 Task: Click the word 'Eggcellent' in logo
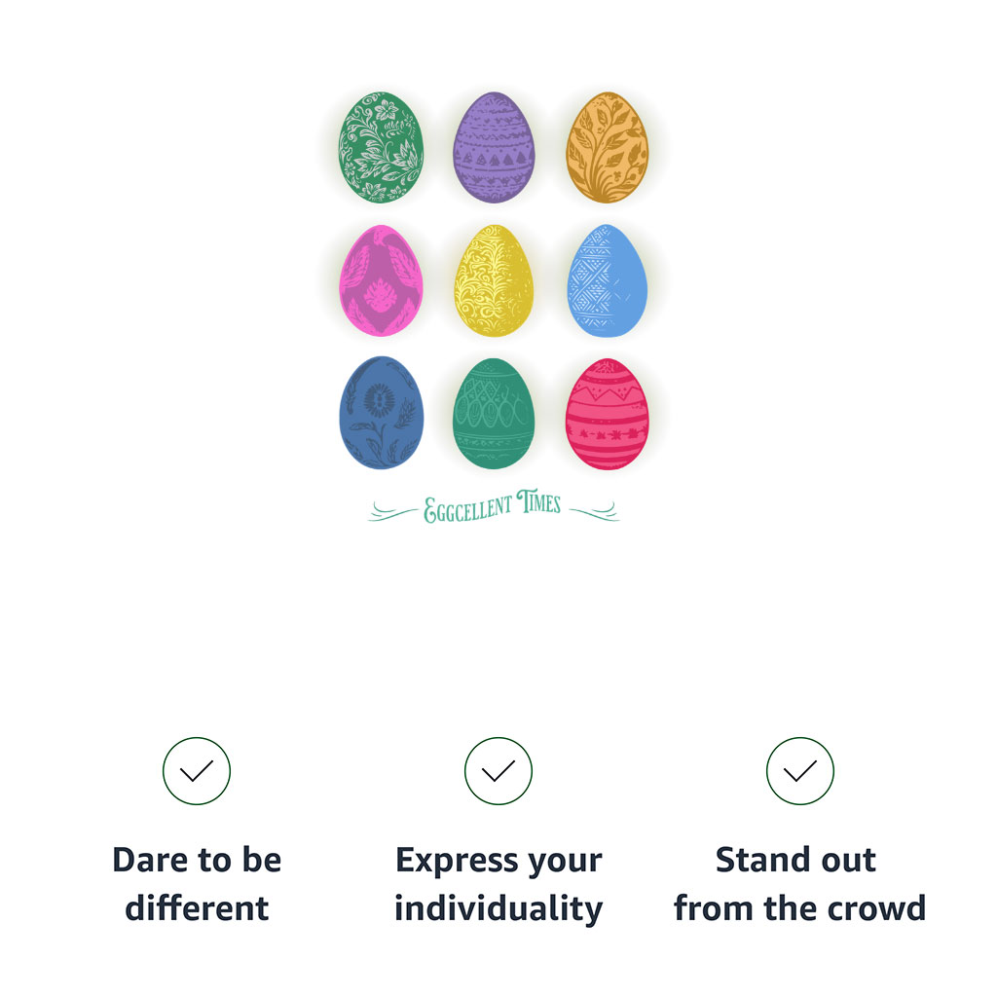[x=467, y=509]
